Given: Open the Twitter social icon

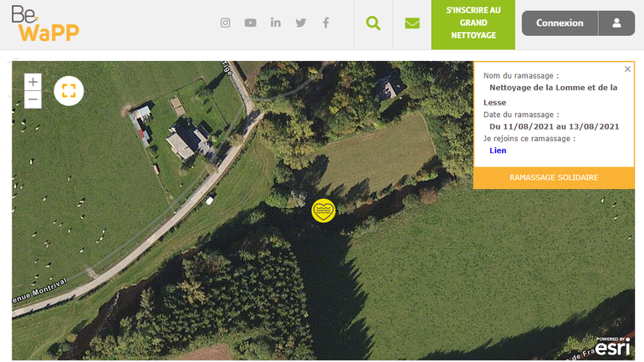Looking at the screenshot, I should (300, 23).
